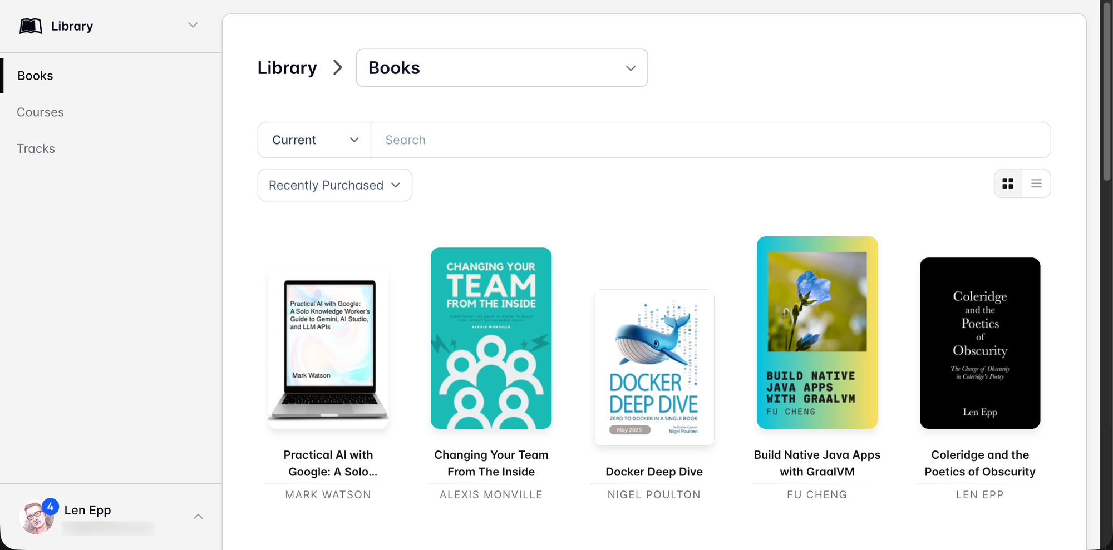Switch to list view layout
This screenshot has height=550, width=1113.
click(x=1036, y=184)
